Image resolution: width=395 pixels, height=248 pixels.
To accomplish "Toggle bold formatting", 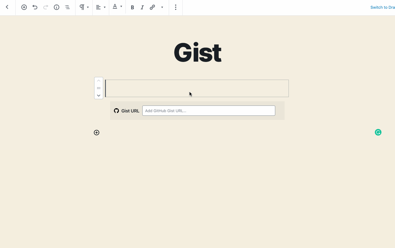I will [132, 7].
